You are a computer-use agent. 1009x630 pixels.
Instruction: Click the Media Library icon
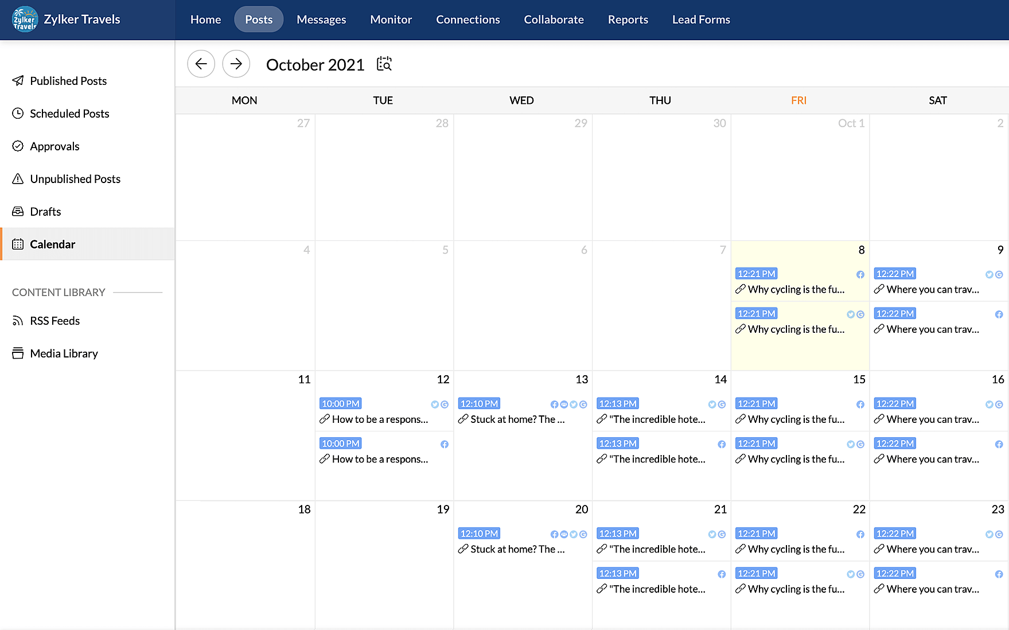18,353
